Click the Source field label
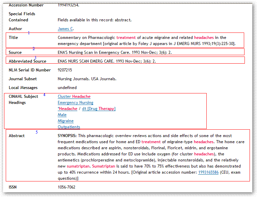 click(x=15, y=52)
